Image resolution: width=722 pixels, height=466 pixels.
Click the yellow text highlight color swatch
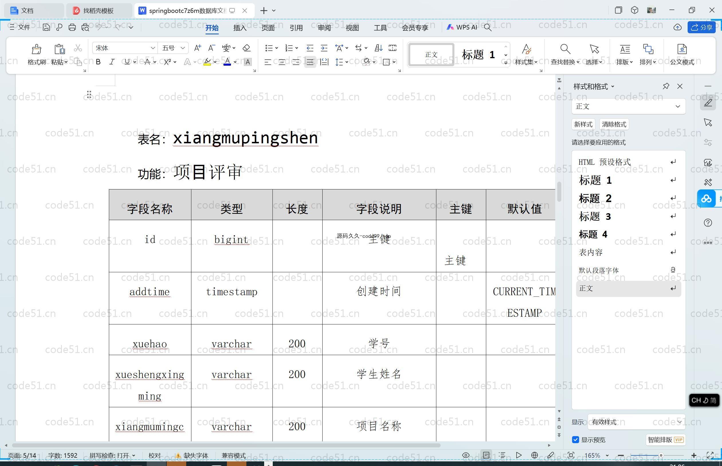(x=207, y=62)
